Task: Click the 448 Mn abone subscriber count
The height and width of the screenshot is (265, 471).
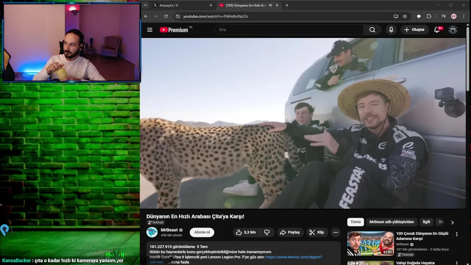Action: (171, 235)
